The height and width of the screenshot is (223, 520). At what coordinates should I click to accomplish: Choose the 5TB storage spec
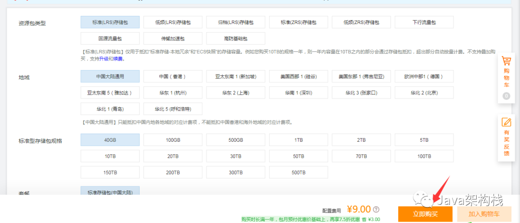pos(424,140)
